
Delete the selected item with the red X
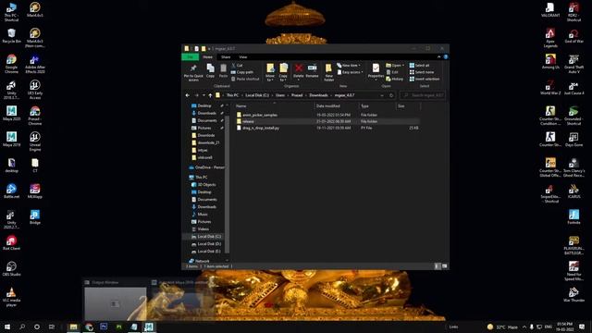[298, 71]
